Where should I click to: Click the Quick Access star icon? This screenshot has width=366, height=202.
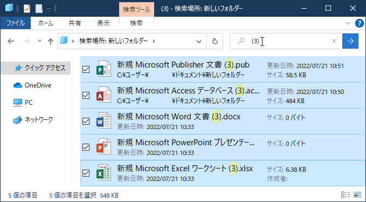(x=18, y=68)
